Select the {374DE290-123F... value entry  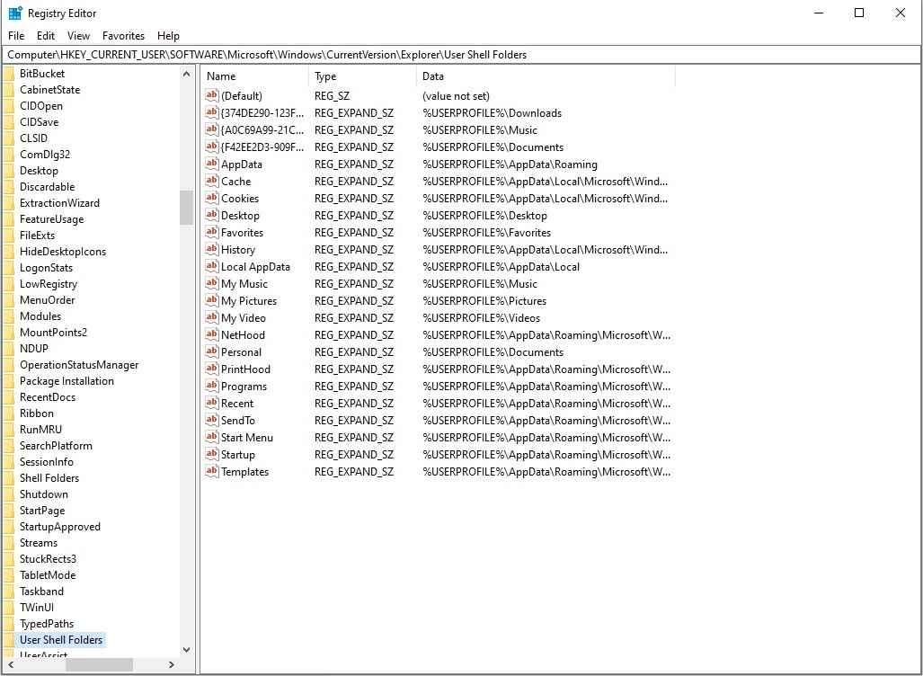point(262,113)
